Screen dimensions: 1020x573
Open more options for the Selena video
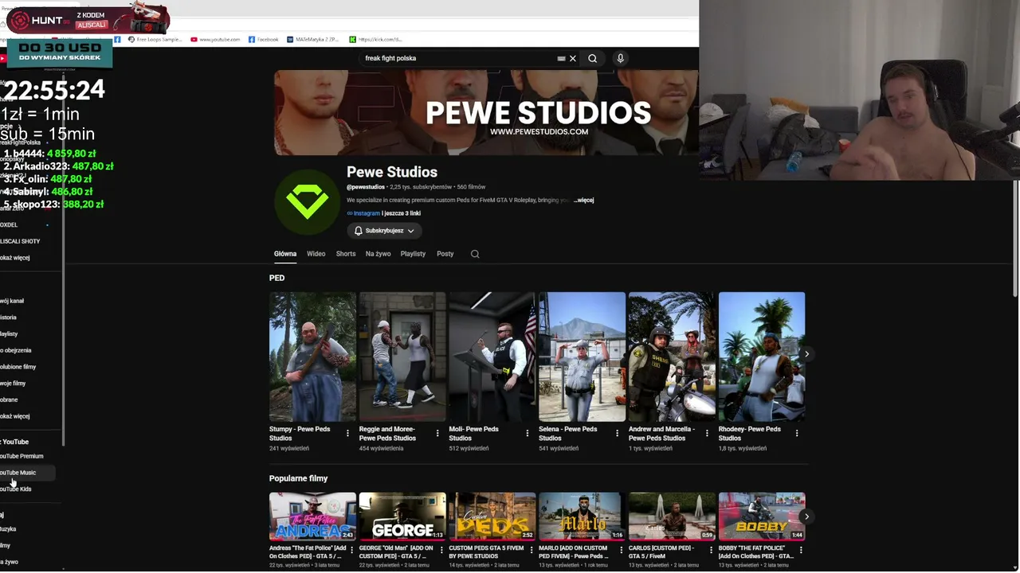(617, 434)
